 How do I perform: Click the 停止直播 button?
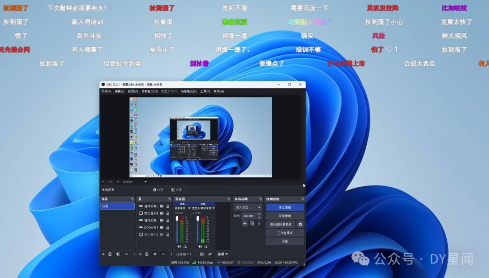pos(285,207)
